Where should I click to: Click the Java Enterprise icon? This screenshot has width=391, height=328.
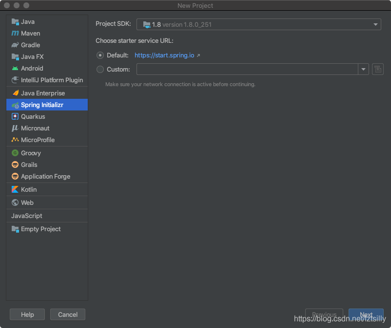15,93
